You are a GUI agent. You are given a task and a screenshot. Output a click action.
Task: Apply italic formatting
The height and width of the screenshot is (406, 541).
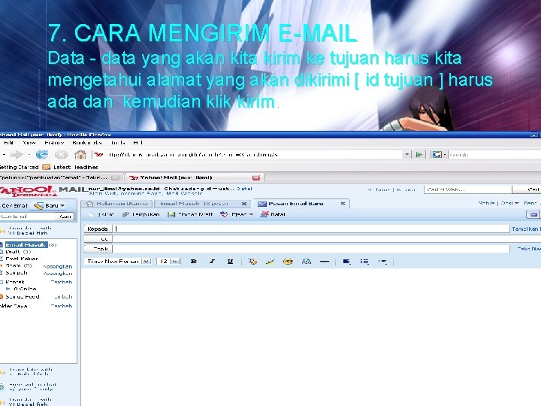[x=212, y=262]
